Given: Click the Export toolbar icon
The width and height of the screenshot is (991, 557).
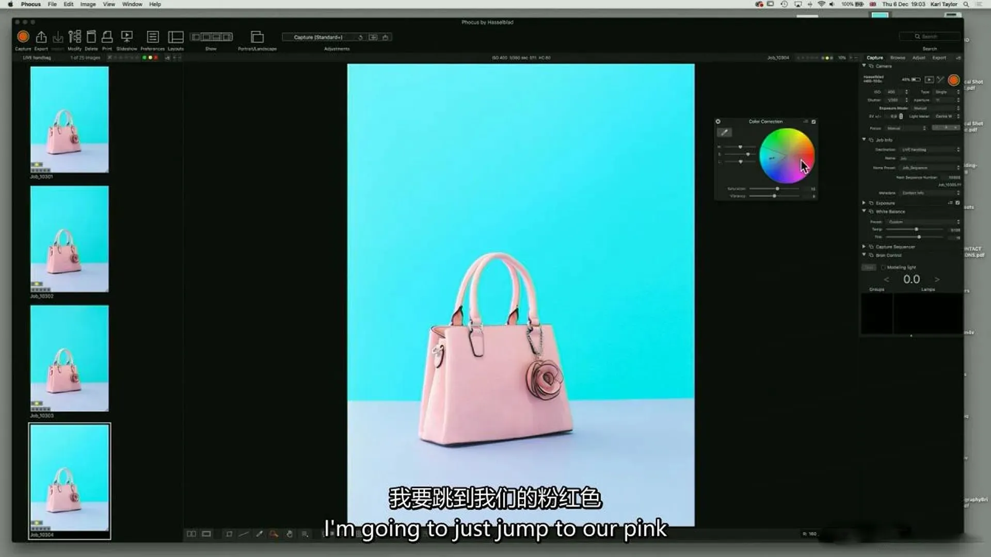Looking at the screenshot, I should 41,37.
